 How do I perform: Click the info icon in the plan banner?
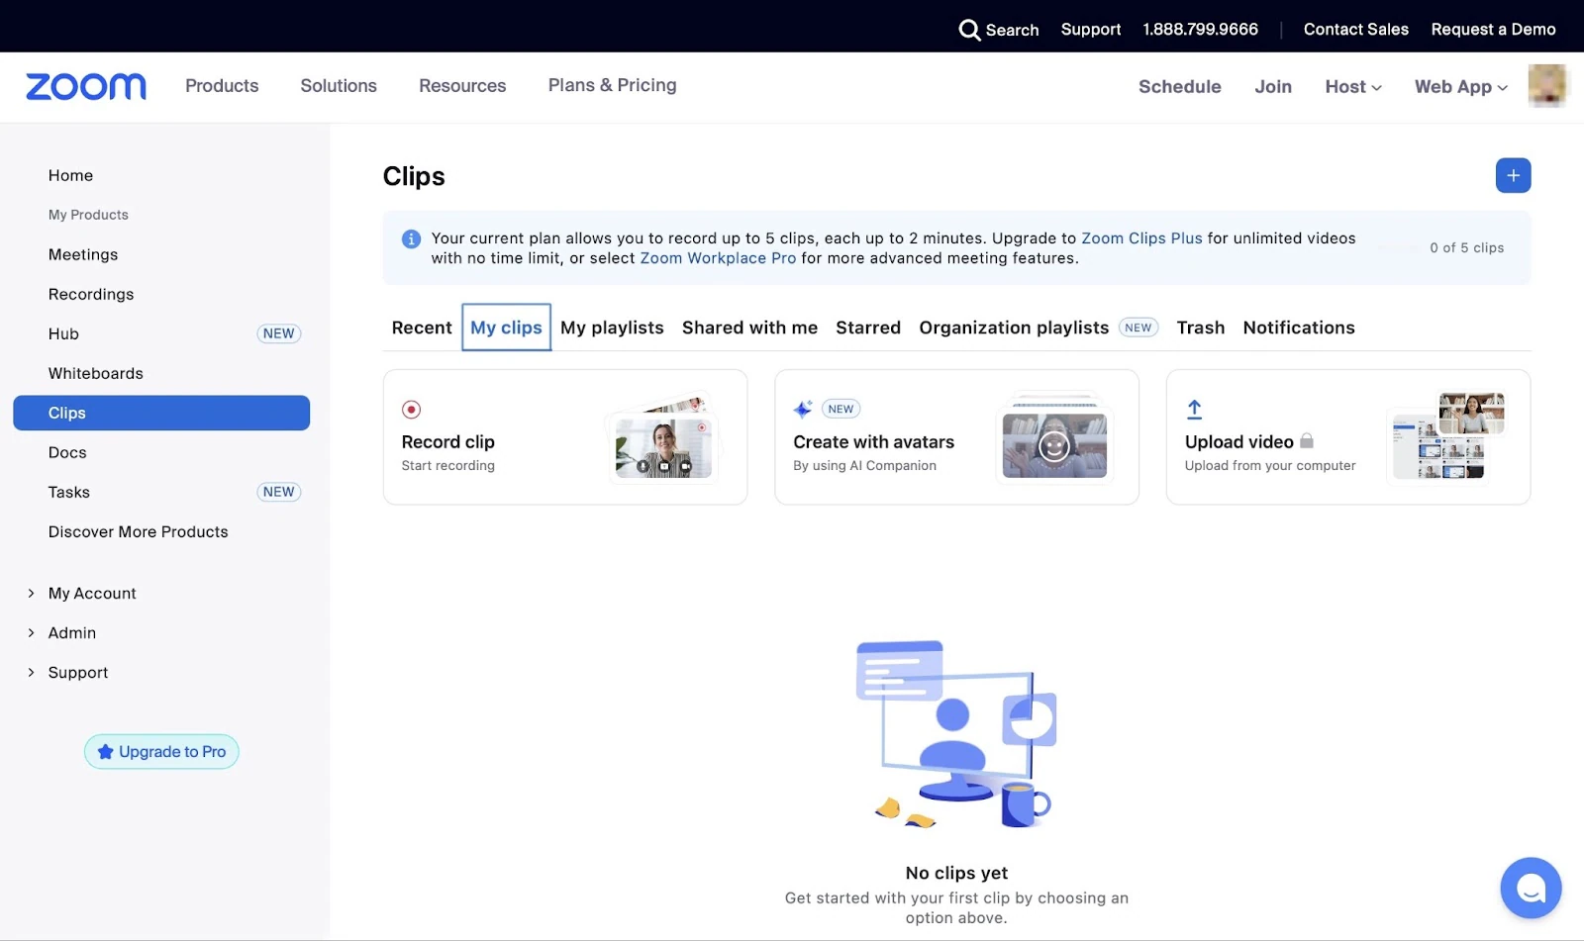coord(411,238)
